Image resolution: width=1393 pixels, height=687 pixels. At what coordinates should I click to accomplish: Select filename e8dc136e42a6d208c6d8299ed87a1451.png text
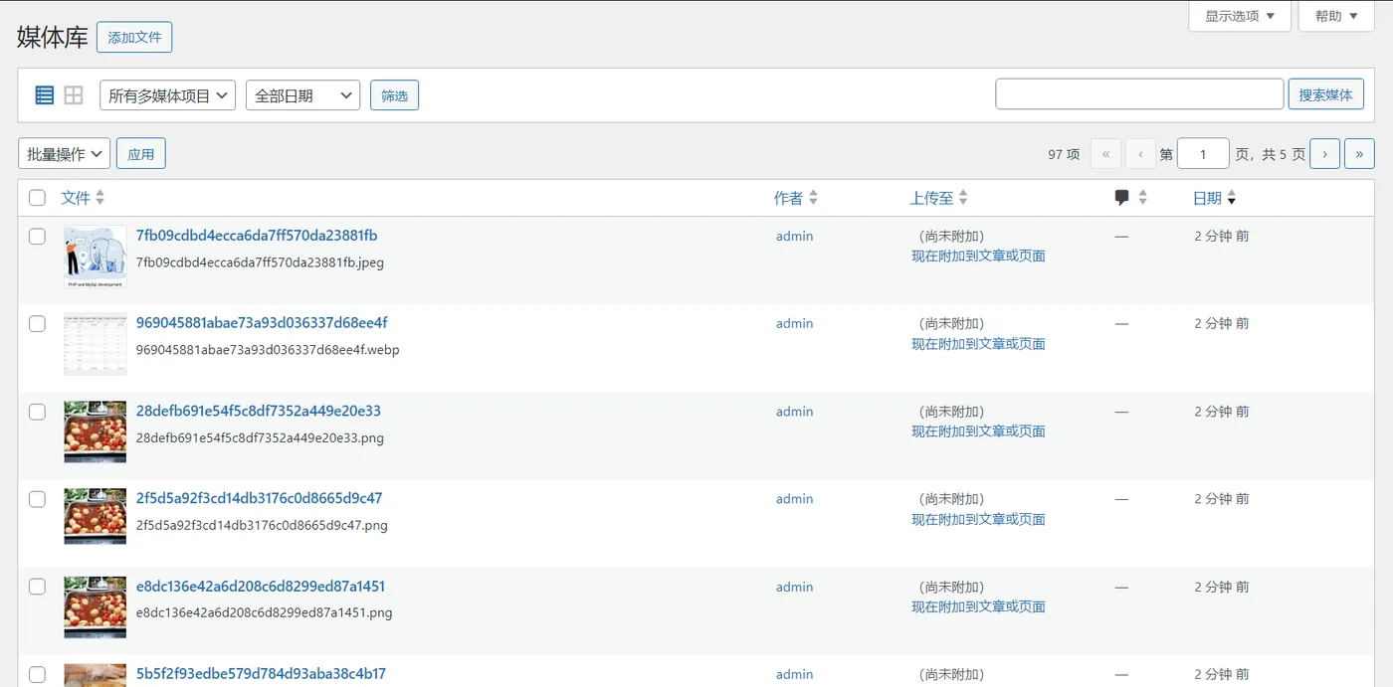click(x=265, y=612)
